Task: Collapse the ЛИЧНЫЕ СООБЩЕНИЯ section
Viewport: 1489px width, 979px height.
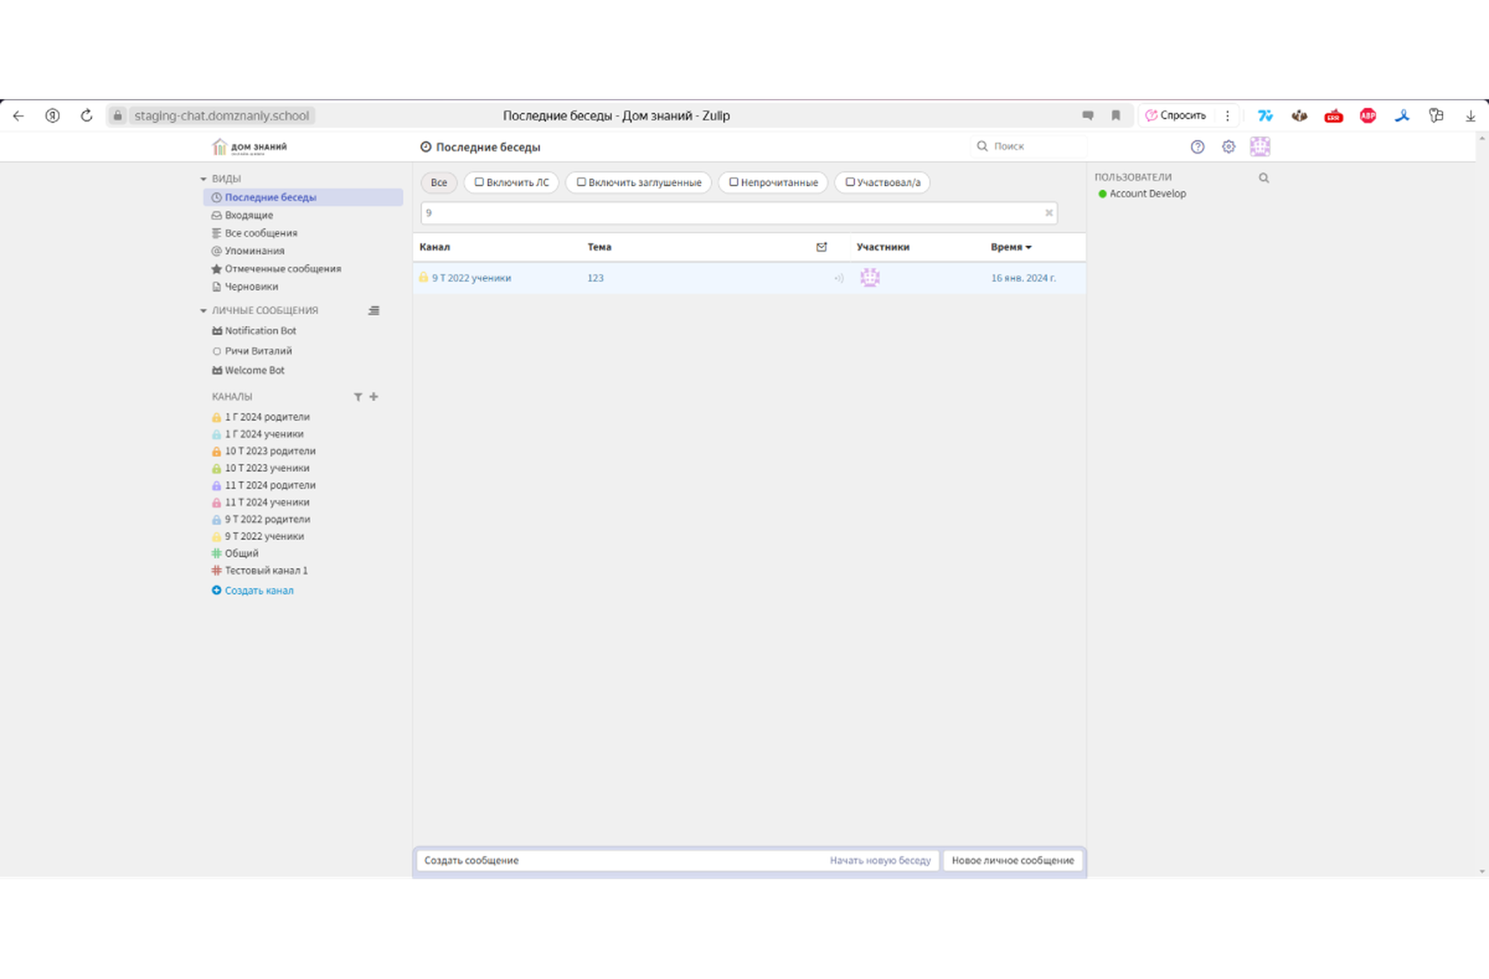Action: tap(203, 311)
